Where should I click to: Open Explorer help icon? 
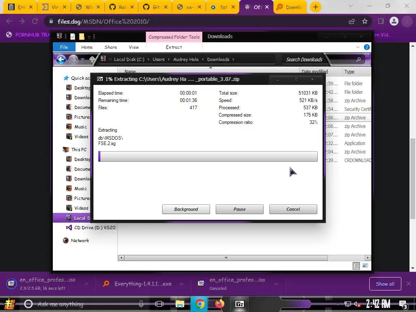point(367,47)
